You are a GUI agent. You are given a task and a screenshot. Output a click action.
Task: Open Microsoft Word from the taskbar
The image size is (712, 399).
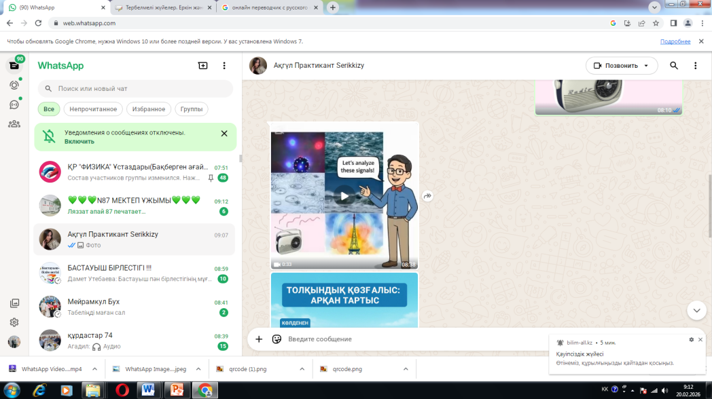point(148,390)
